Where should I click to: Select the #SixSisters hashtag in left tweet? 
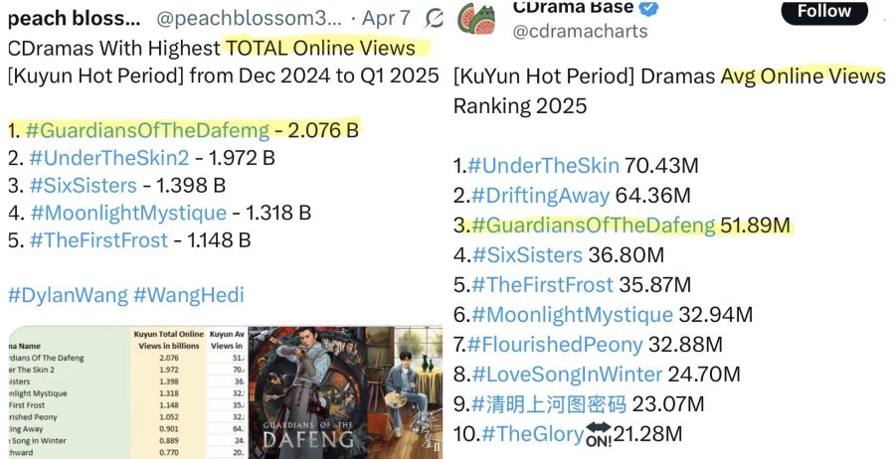pyautogui.click(x=84, y=186)
